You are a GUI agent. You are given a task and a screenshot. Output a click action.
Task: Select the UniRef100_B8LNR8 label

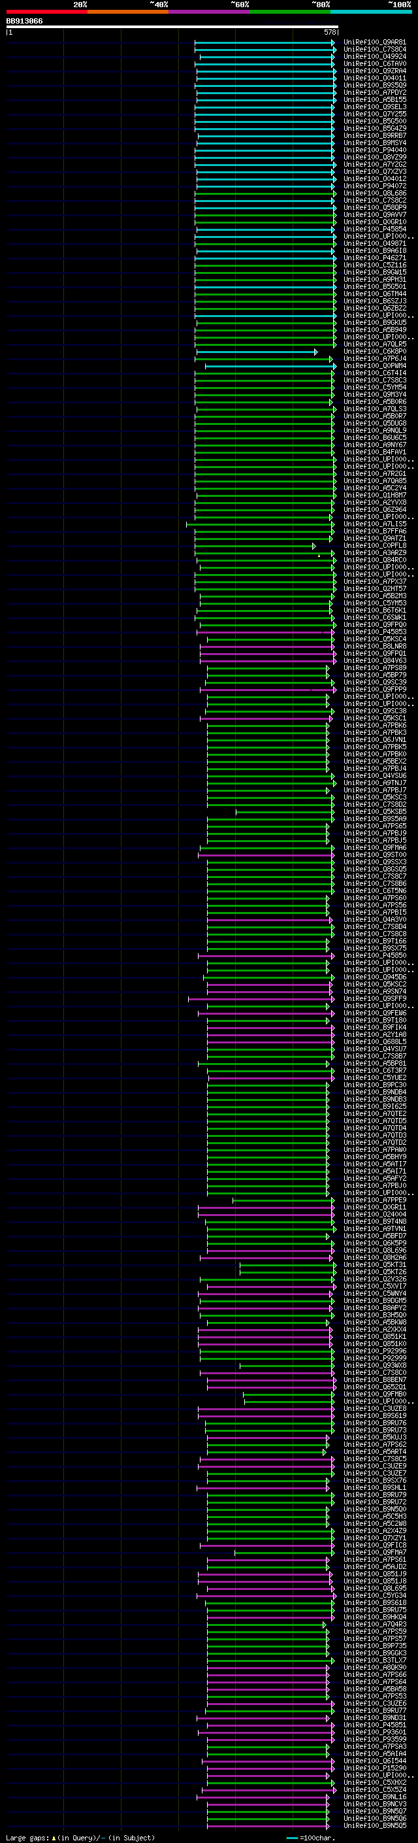click(375, 646)
